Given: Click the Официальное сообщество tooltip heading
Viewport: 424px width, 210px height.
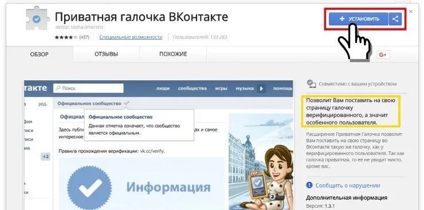Looking at the screenshot, I should [x=120, y=117].
